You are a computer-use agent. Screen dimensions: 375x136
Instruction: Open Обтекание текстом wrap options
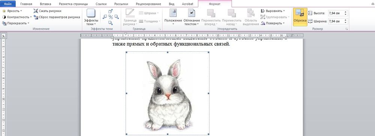192,17
